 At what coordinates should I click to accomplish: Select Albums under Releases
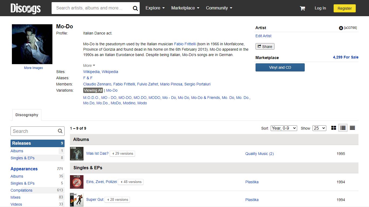click(x=17, y=151)
